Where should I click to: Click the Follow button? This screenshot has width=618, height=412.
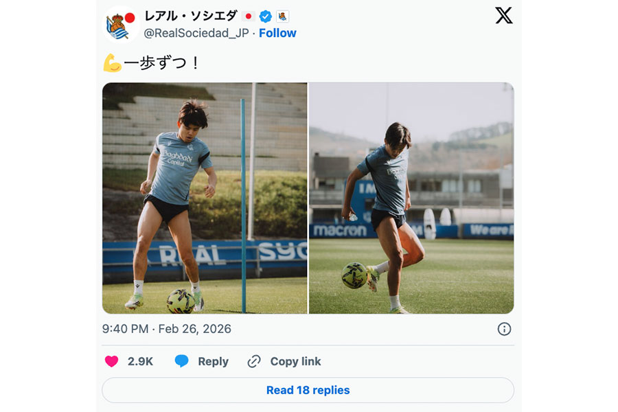277,32
